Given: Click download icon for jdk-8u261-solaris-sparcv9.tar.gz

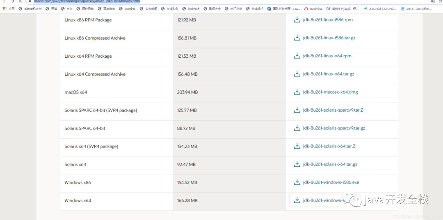Looking at the screenshot, I should (x=297, y=128).
